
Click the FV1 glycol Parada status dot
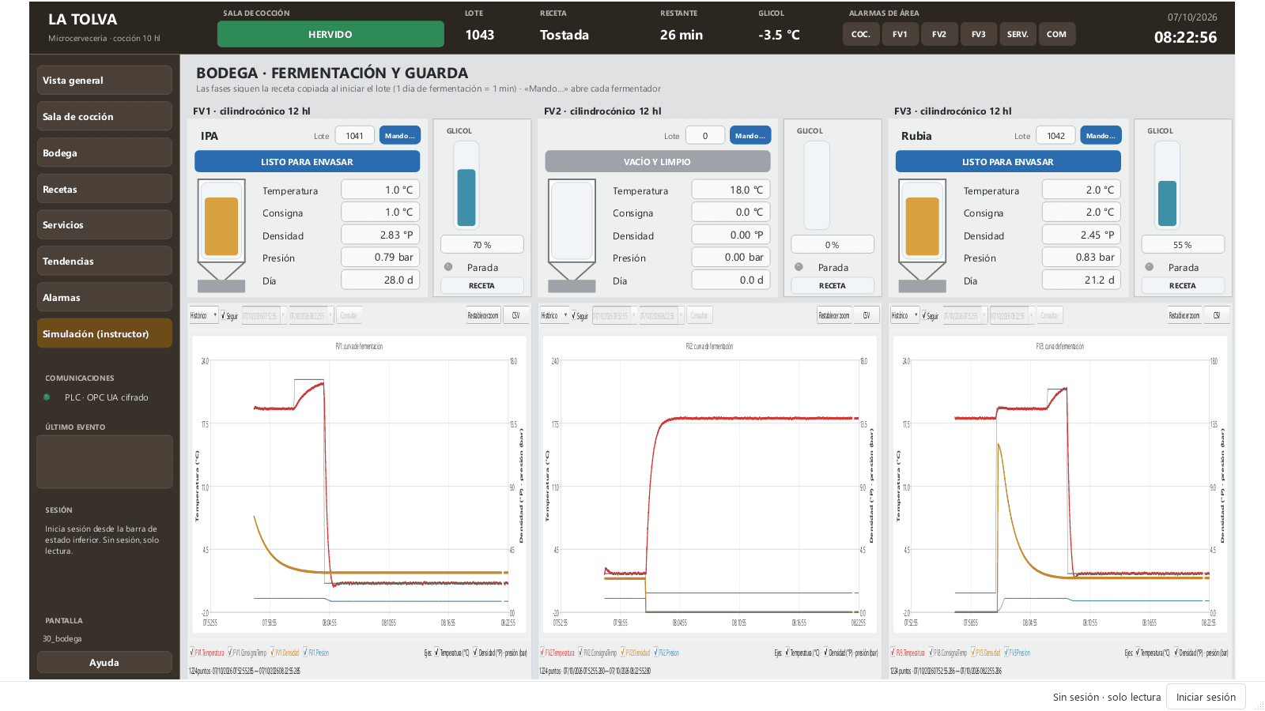[448, 267]
